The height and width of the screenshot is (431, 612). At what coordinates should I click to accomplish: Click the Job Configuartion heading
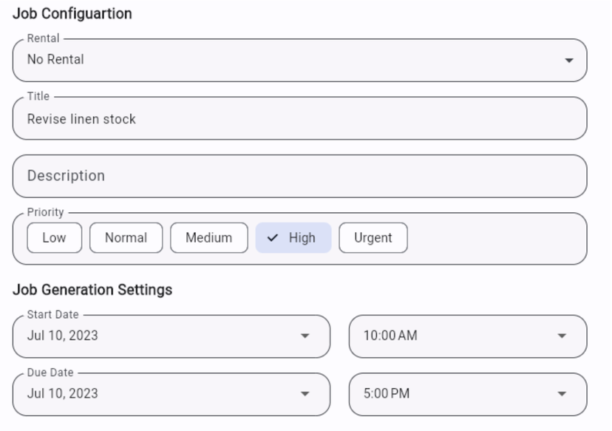click(72, 13)
